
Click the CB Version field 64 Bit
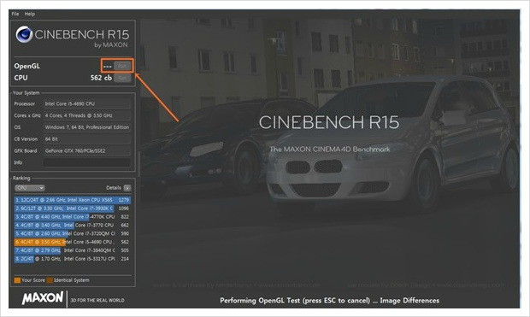click(87, 139)
